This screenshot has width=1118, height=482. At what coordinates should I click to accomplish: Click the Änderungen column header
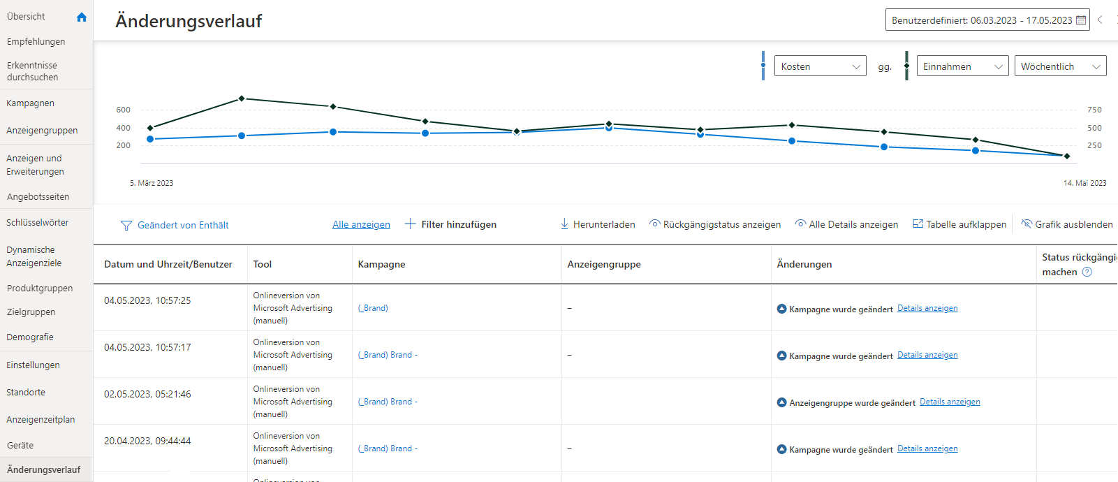pyautogui.click(x=804, y=265)
